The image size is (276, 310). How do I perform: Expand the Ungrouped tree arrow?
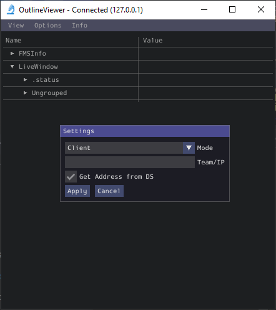pos(25,93)
